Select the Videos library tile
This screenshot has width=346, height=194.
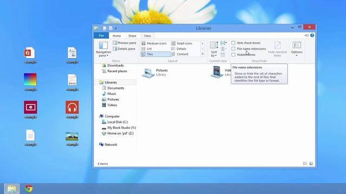tap(221, 72)
